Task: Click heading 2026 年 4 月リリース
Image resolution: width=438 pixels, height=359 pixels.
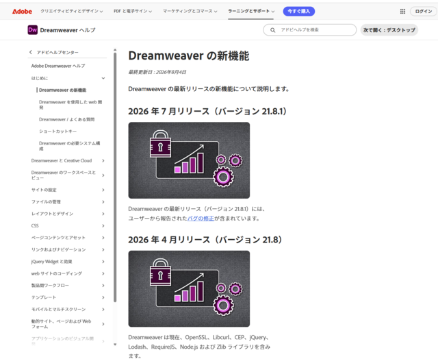Action: [x=205, y=240]
